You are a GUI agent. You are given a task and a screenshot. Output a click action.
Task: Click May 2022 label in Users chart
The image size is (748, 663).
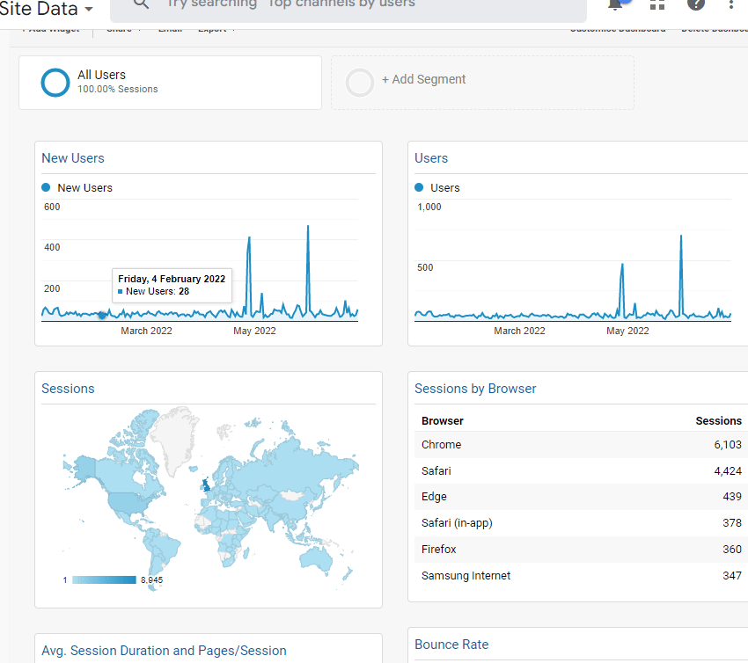[627, 331]
